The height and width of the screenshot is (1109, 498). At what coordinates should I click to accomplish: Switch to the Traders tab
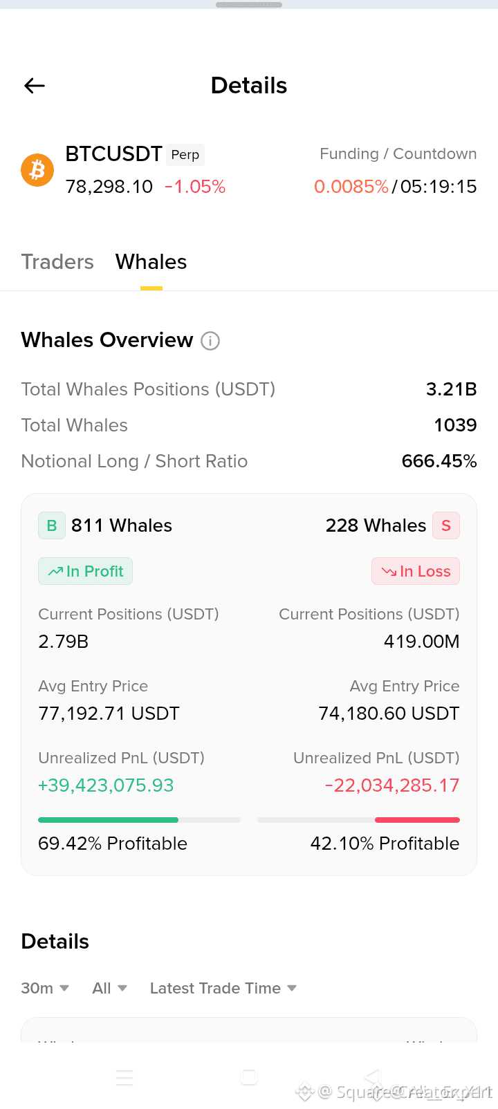57,262
